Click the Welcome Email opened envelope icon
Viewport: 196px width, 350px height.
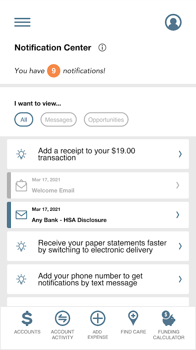21,185
